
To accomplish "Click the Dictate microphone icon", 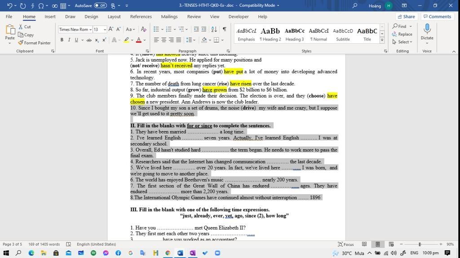I will click(x=427, y=29).
